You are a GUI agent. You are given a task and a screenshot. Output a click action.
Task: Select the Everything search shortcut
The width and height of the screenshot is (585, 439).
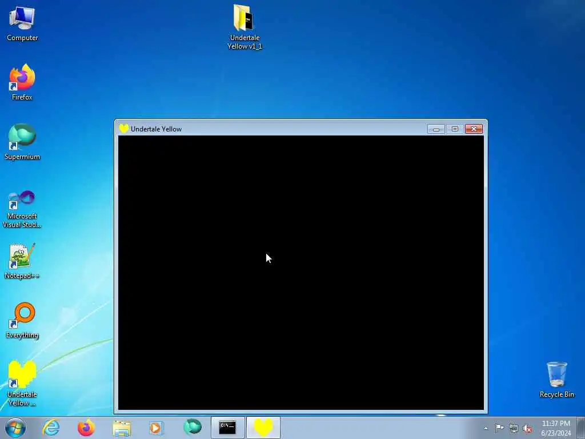[x=22, y=321]
